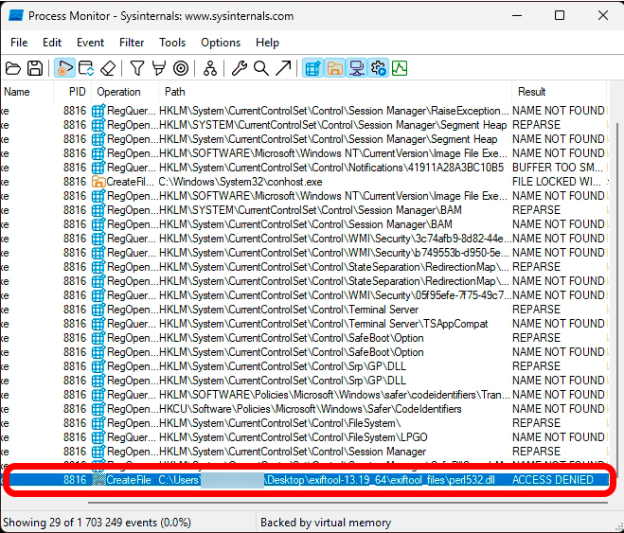The height and width of the screenshot is (533, 624).
Task: Click the Open file toolbar icon
Action: tap(13, 68)
